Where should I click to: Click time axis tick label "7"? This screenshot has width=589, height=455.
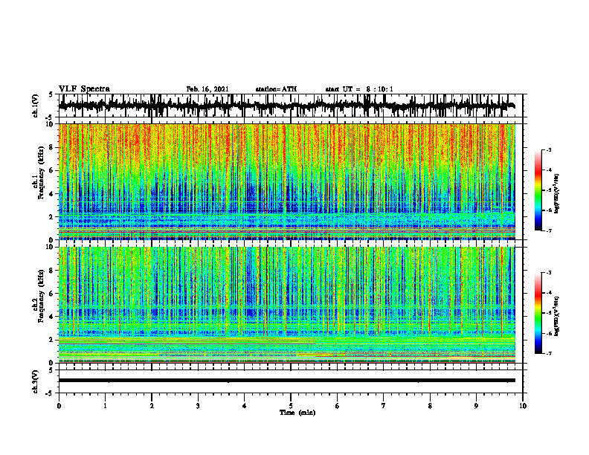coord(384,406)
